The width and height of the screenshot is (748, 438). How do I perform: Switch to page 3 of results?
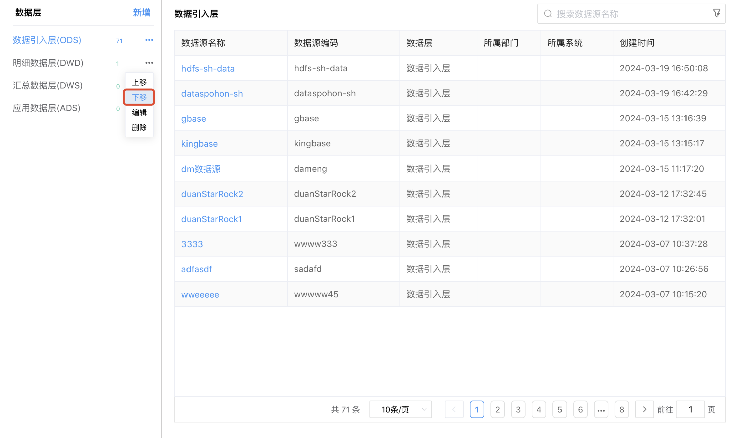518,409
